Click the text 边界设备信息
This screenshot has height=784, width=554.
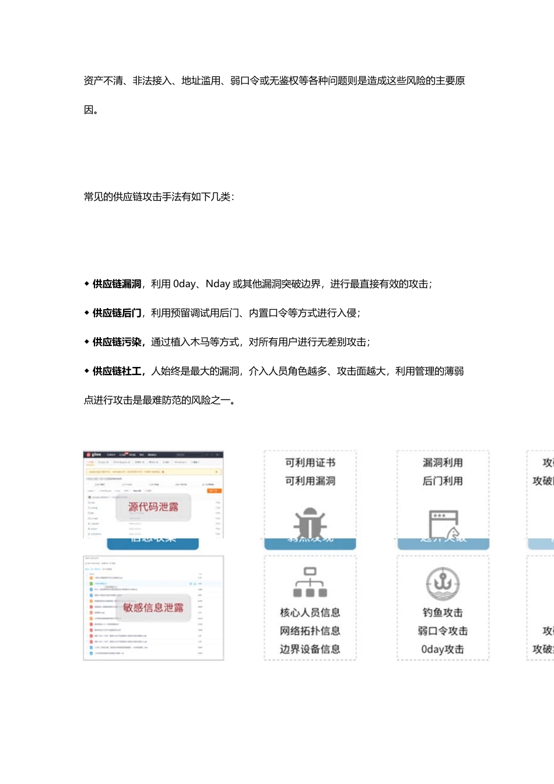tap(310, 649)
